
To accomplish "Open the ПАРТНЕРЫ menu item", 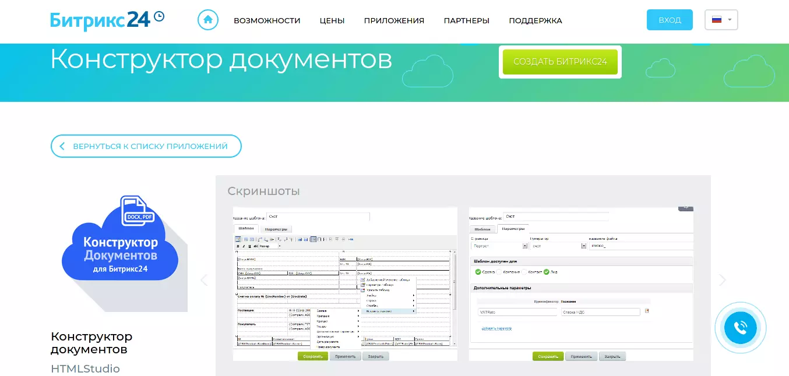I will [x=466, y=20].
